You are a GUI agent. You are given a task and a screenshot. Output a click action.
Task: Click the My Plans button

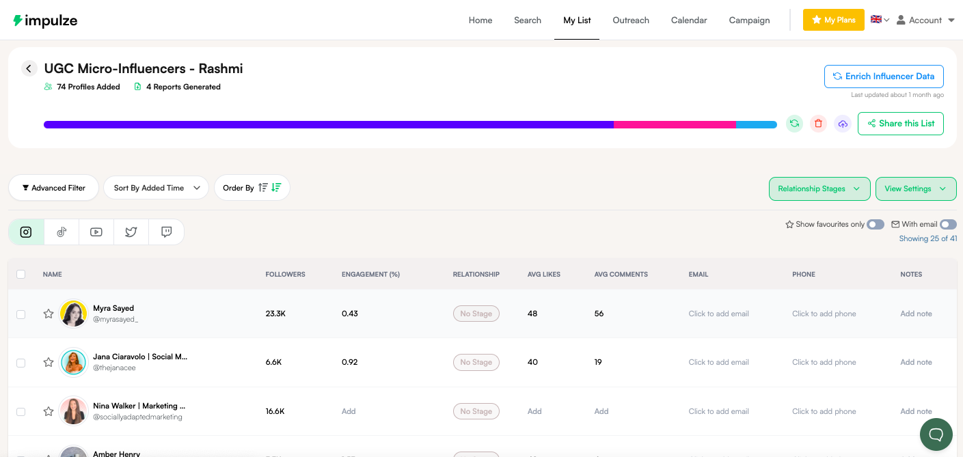834,20
